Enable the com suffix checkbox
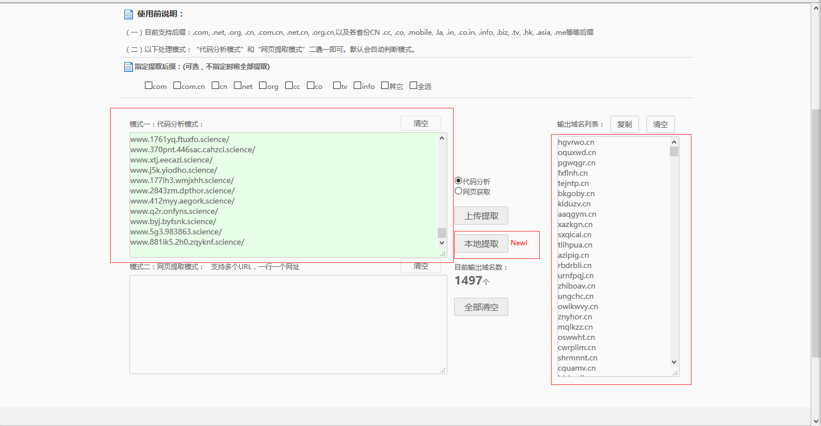821x426 pixels. pos(148,86)
